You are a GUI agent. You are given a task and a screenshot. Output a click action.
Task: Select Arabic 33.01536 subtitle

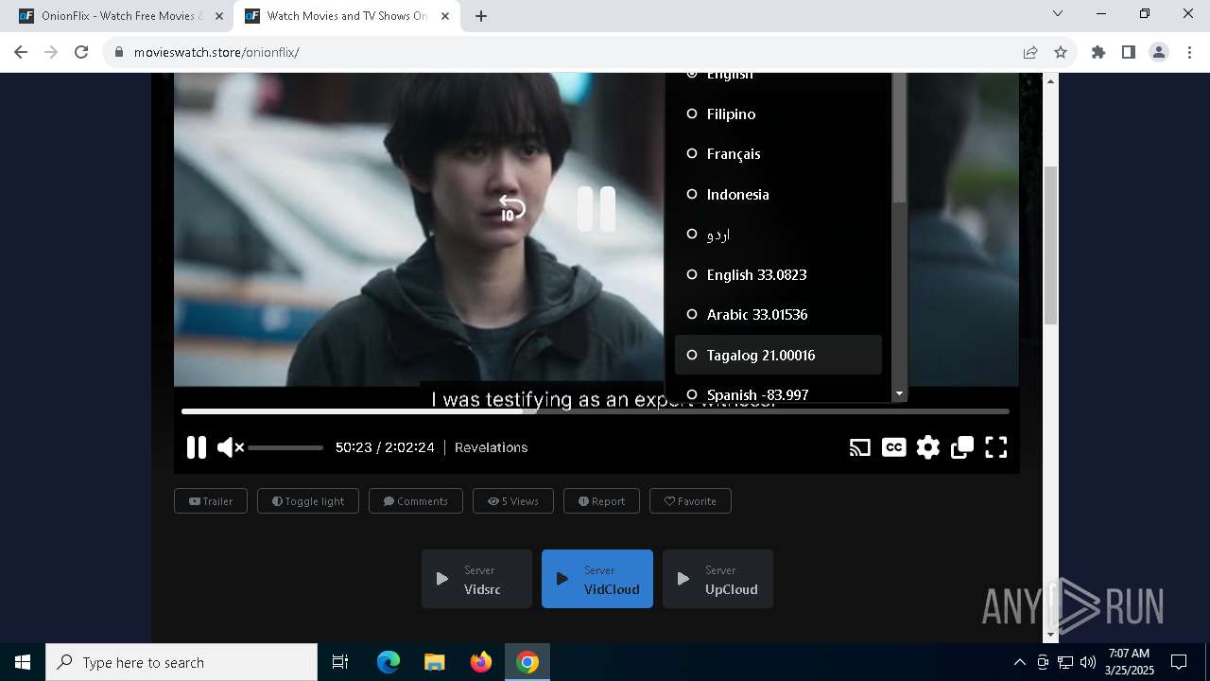[778, 314]
